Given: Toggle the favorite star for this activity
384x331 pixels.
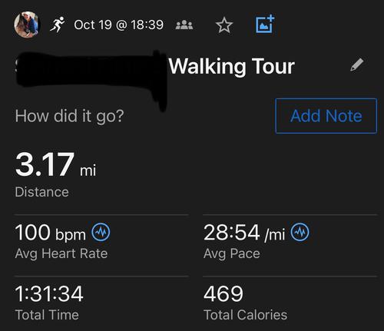Looking at the screenshot, I should (224, 25).
